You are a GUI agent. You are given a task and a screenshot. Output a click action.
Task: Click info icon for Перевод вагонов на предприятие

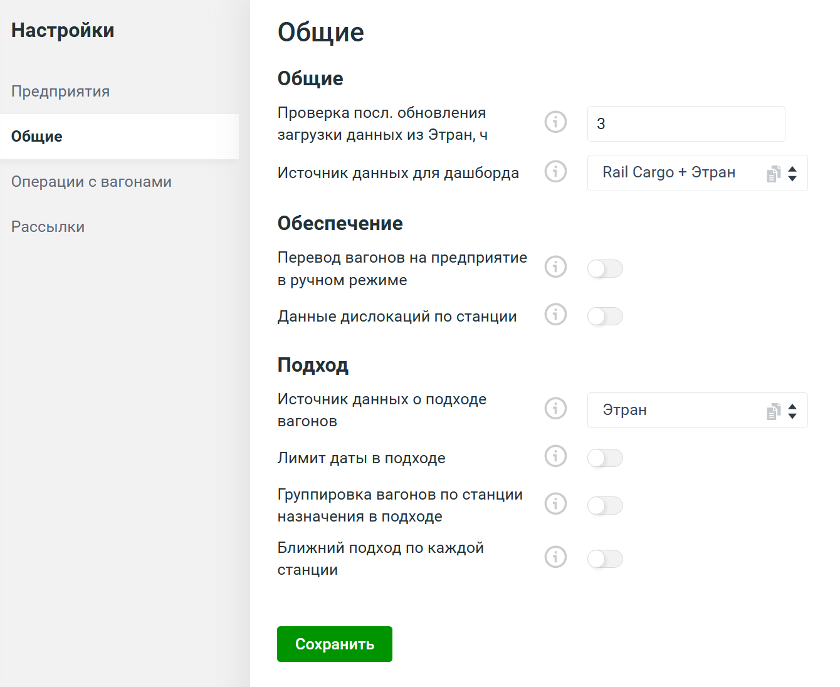[x=555, y=267]
